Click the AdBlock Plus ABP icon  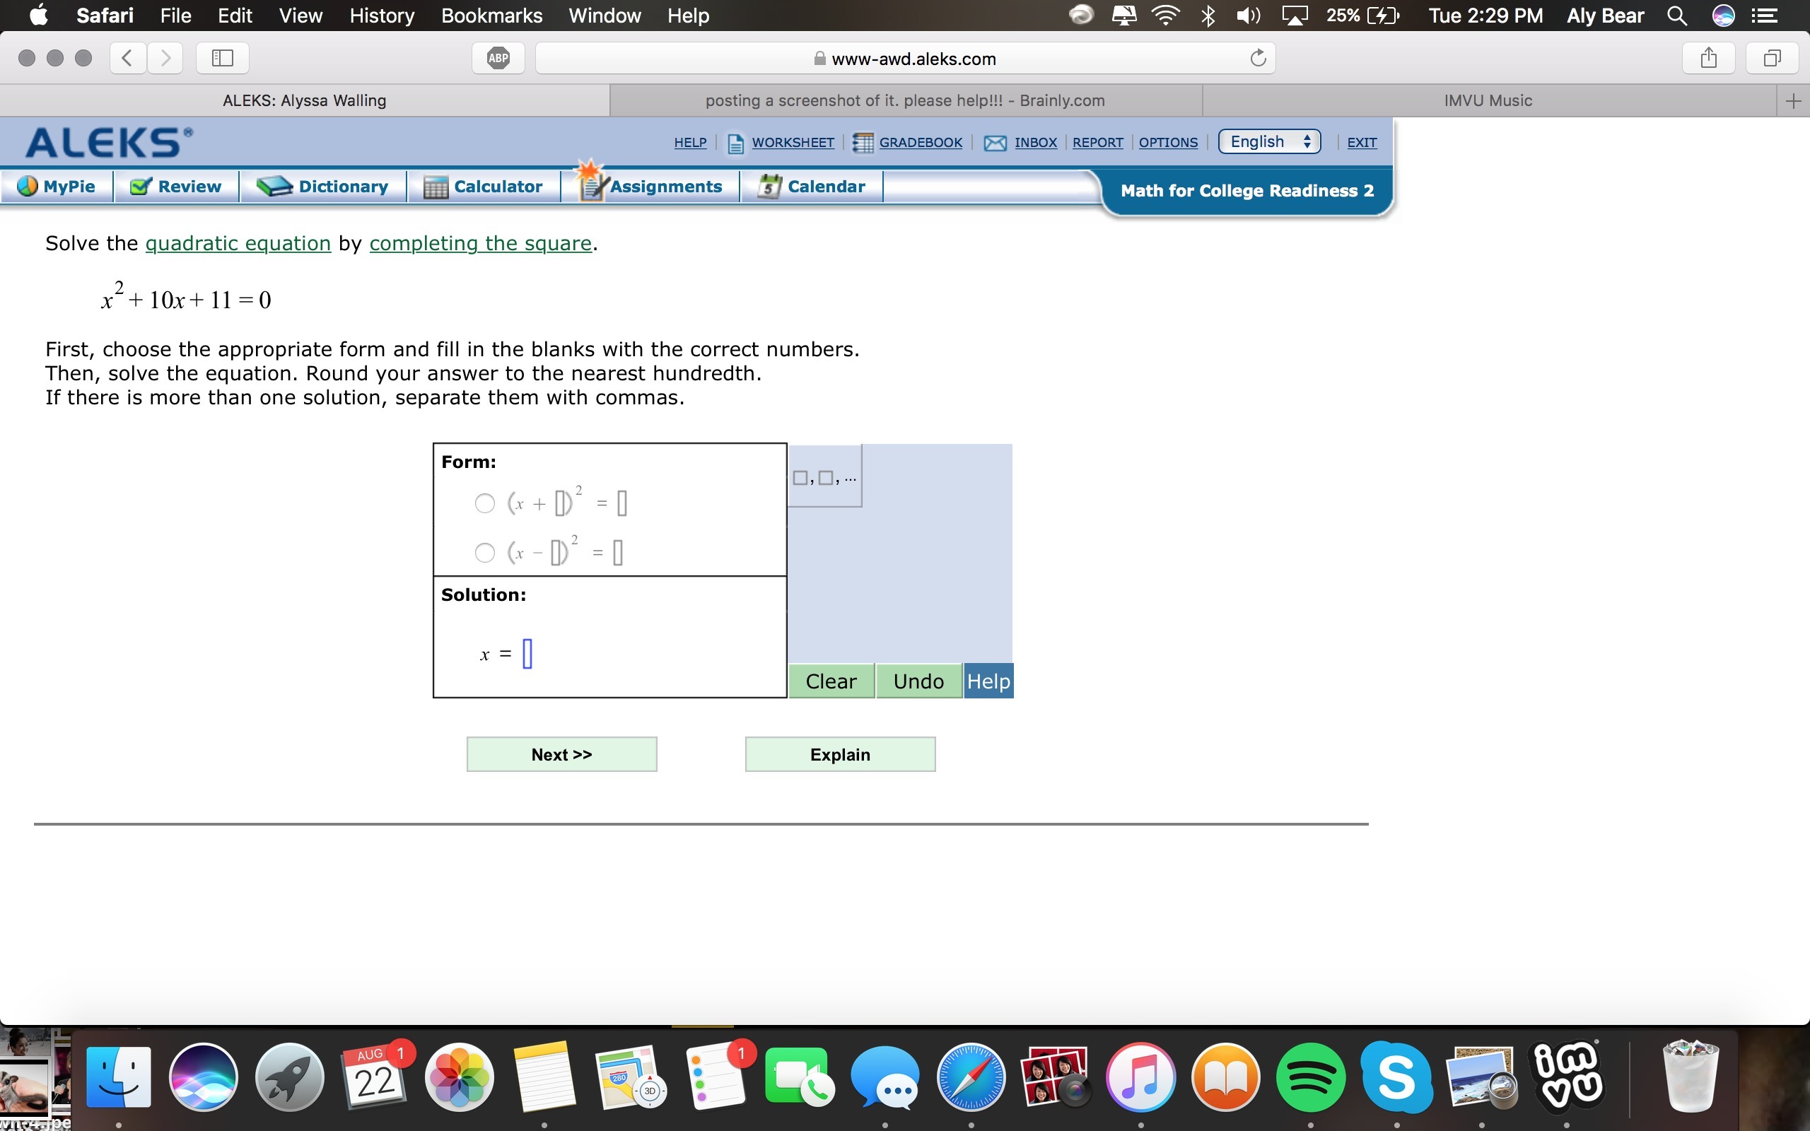(498, 59)
